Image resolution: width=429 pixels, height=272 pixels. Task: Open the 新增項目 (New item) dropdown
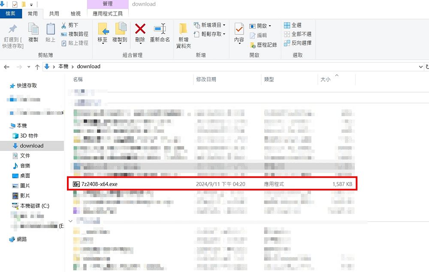point(211,25)
